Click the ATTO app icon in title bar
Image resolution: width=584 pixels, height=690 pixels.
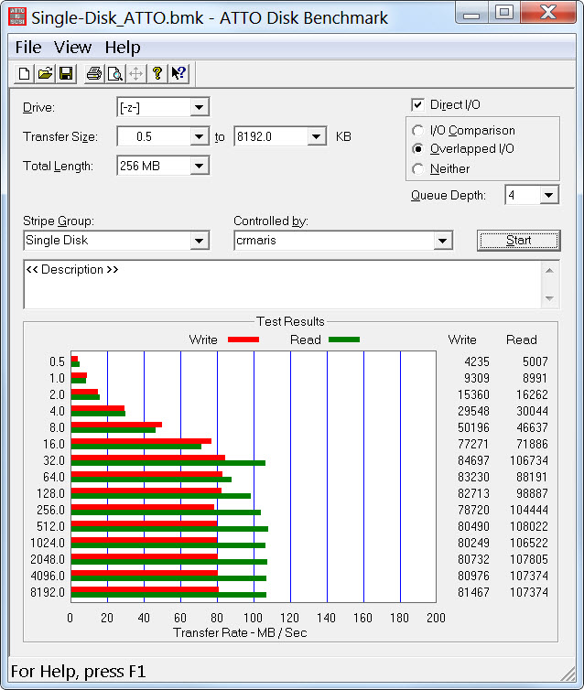17,16
